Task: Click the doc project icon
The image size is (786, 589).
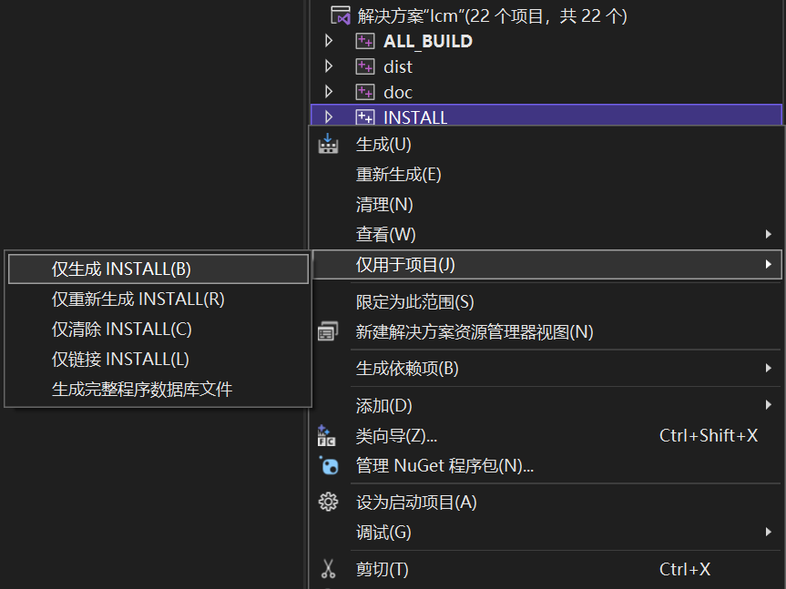Action: click(365, 92)
